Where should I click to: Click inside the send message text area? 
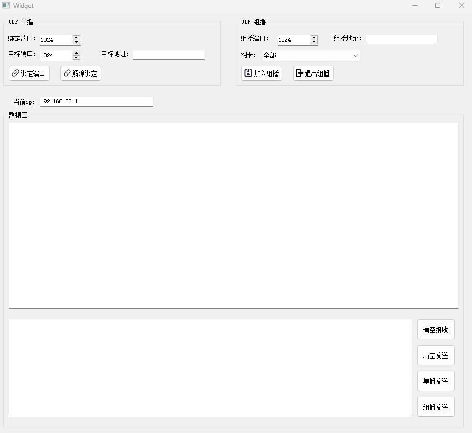pos(210,368)
